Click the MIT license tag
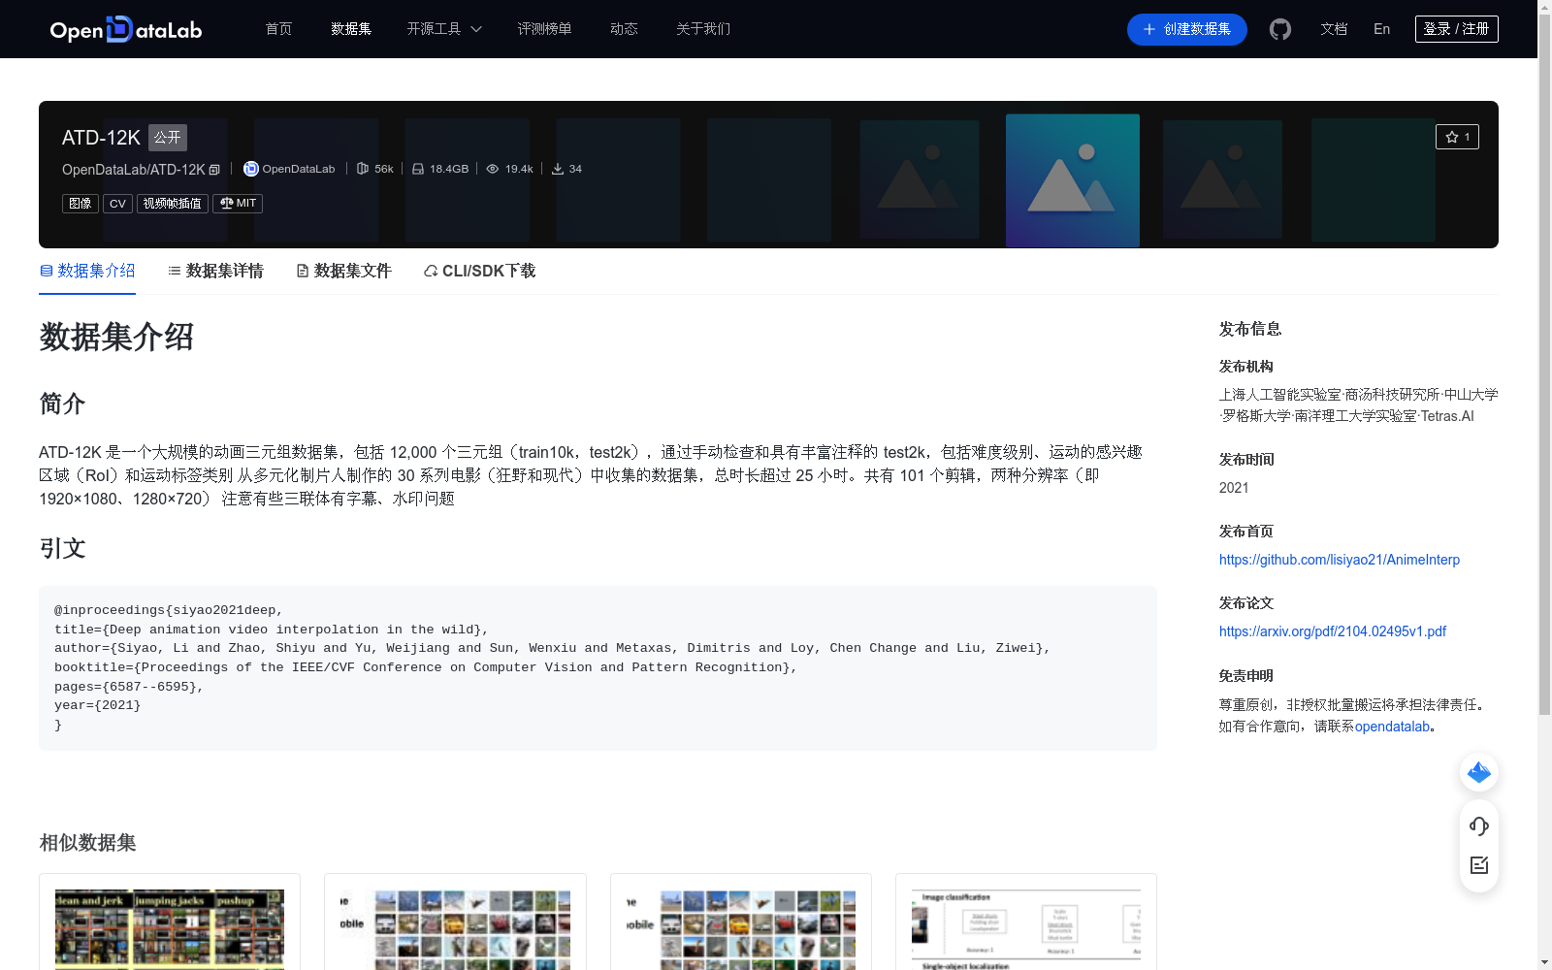 pos(238,204)
